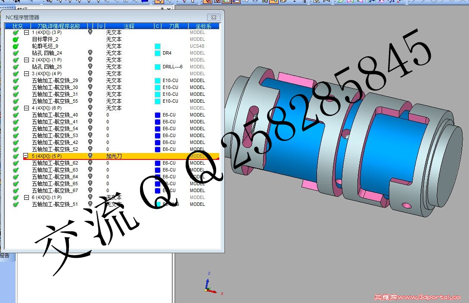469x303 pixels.
Task: Click status checkmark of program 5 (4X[X]) (5 P)
Action: click(x=16, y=156)
